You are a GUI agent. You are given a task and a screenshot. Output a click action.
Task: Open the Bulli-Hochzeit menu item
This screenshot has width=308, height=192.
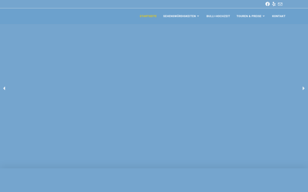(218, 16)
